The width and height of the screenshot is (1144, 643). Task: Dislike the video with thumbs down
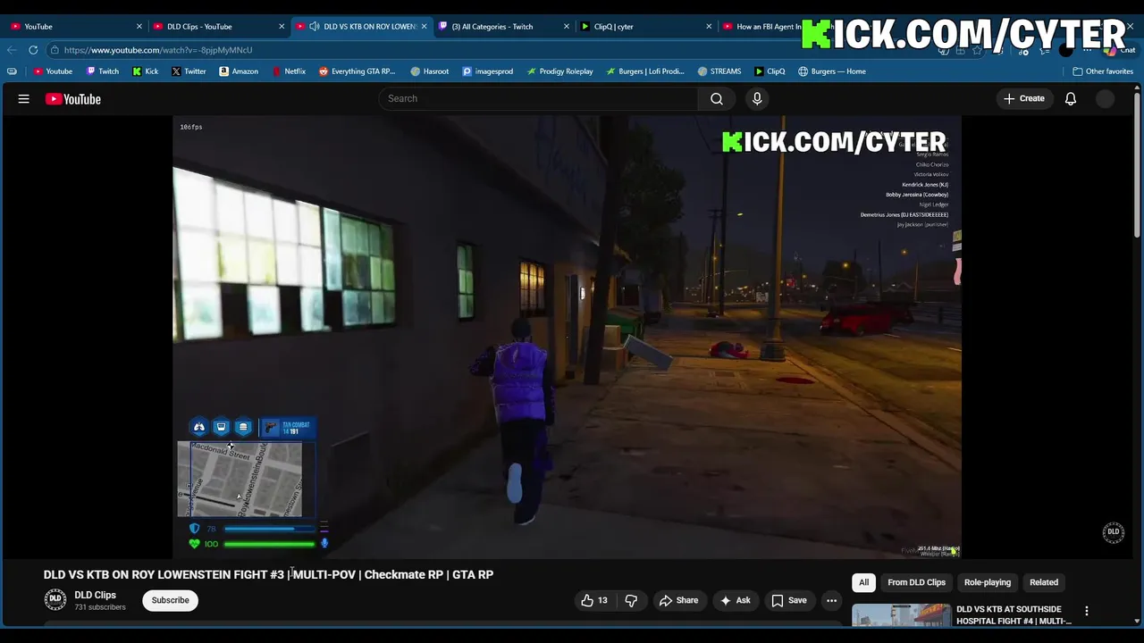(631, 600)
